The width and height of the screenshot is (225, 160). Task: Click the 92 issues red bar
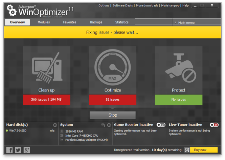point(113,100)
